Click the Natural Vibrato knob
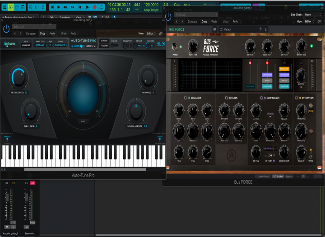Screen dimensions: 325x237 pos(136,111)
